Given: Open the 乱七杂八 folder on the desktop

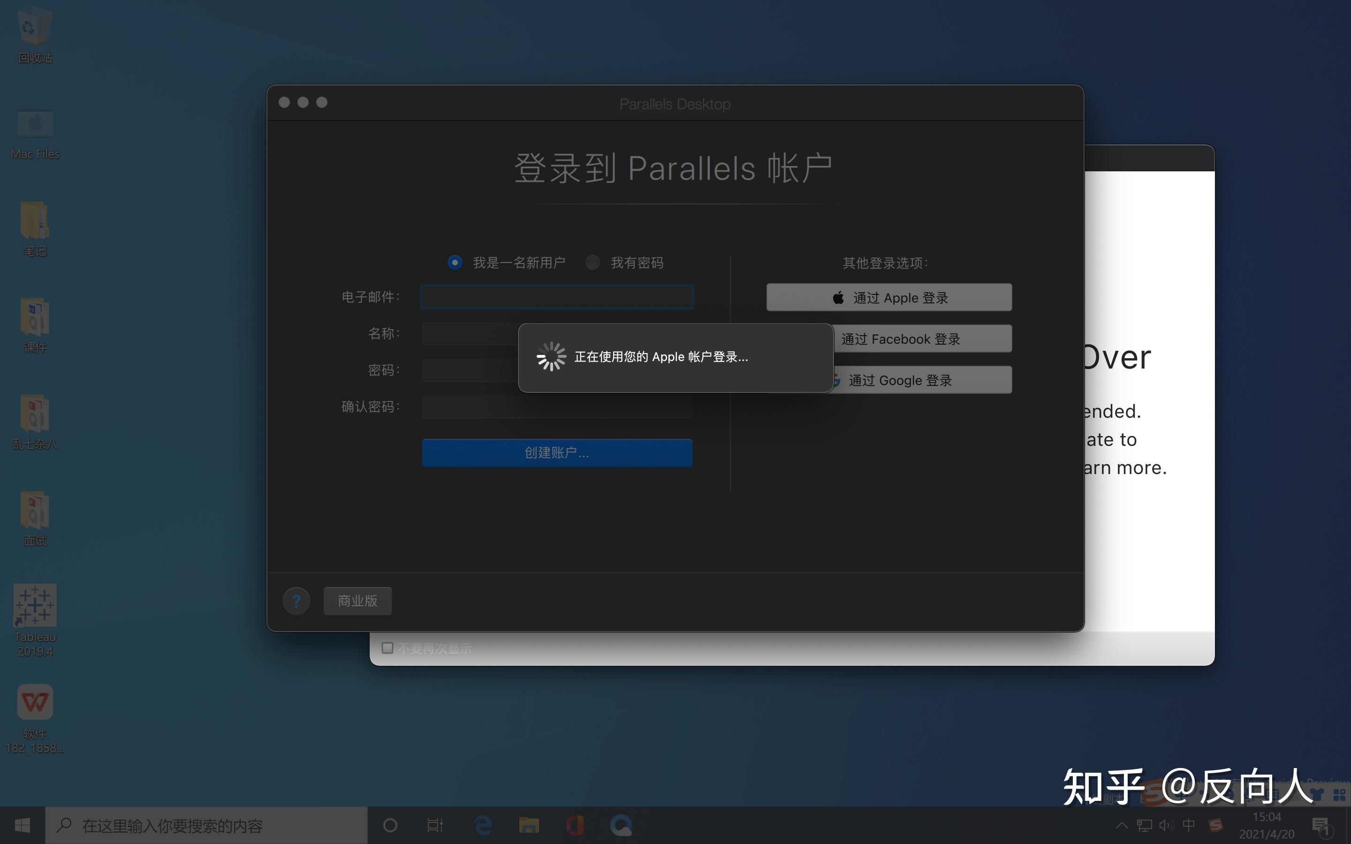Looking at the screenshot, I should 35,422.
